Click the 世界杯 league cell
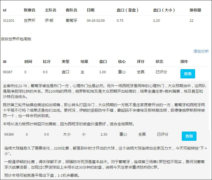Viewport: 212px width, 180px height. click(x=30, y=20)
